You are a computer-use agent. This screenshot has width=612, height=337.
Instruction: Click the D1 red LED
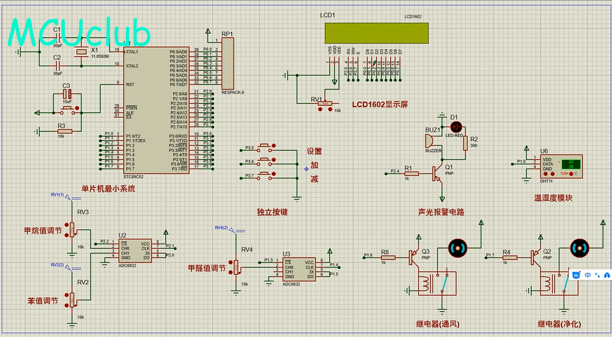pyautogui.click(x=456, y=127)
